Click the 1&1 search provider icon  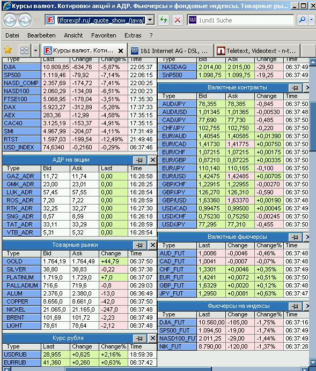point(192,20)
